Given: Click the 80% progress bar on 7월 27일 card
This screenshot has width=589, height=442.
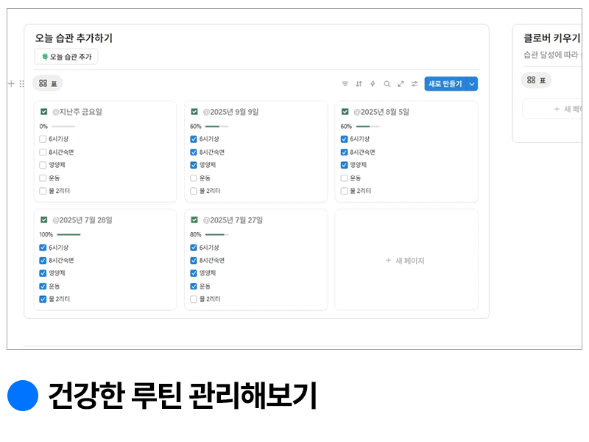Looking at the screenshot, I should pos(217,234).
